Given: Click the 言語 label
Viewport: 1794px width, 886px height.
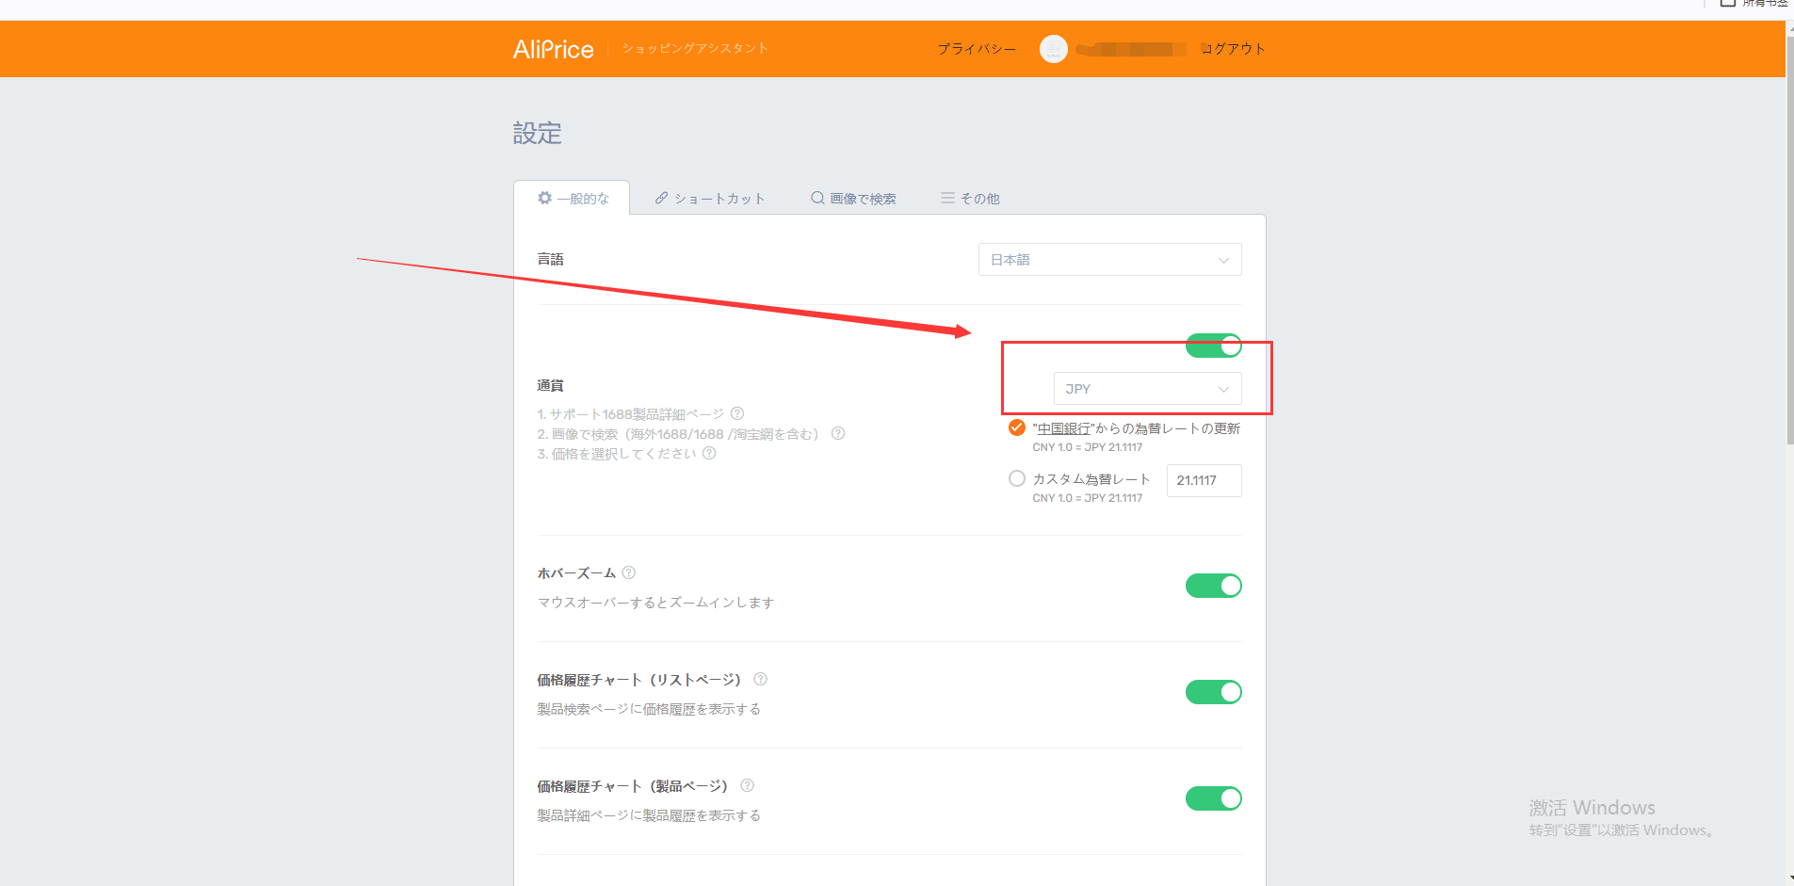Looking at the screenshot, I should coord(550,259).
